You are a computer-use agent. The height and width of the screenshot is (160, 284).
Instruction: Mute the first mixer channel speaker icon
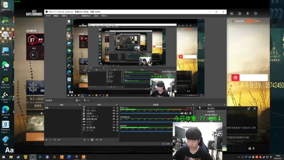(186, 113)
